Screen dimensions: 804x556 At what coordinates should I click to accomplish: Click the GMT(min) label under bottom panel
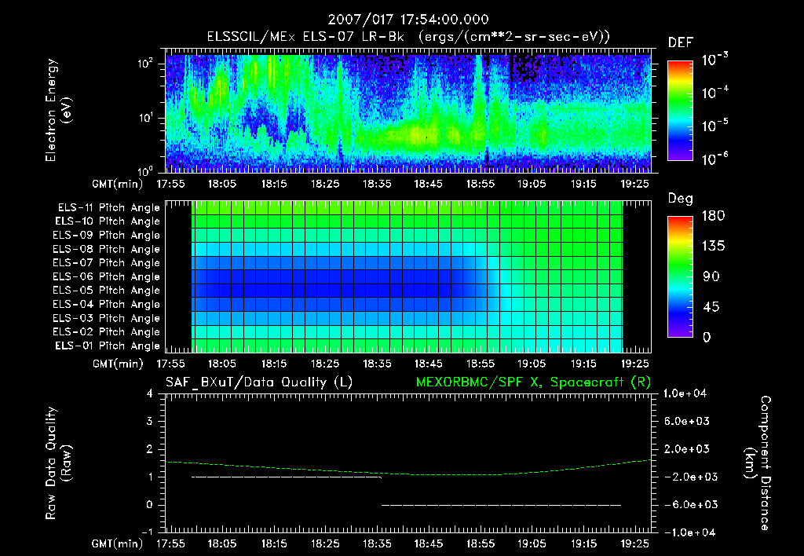tap(118, 543)
